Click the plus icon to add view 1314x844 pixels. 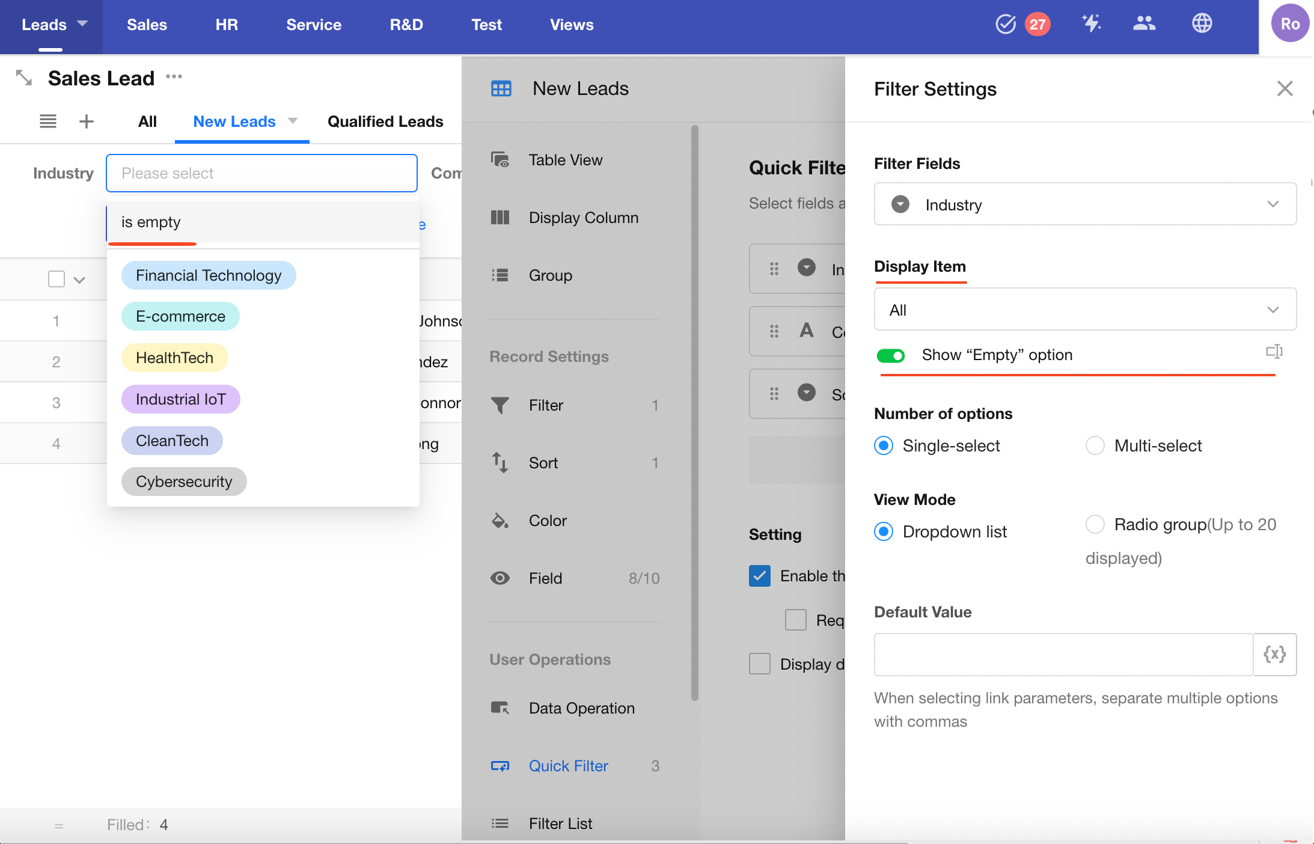click(87, 121)
